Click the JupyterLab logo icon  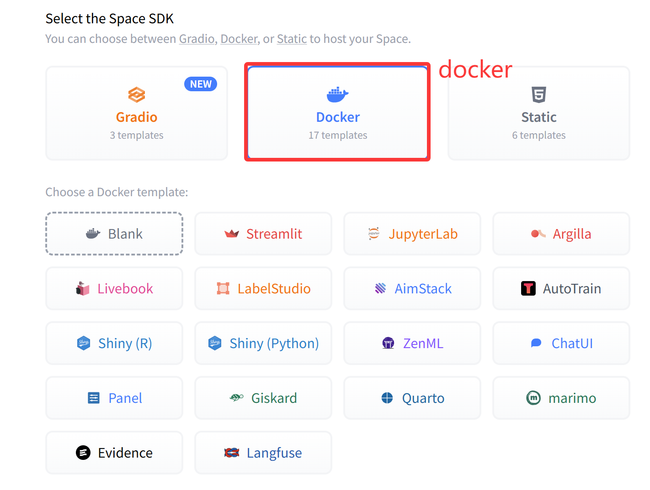click(374, 234)
